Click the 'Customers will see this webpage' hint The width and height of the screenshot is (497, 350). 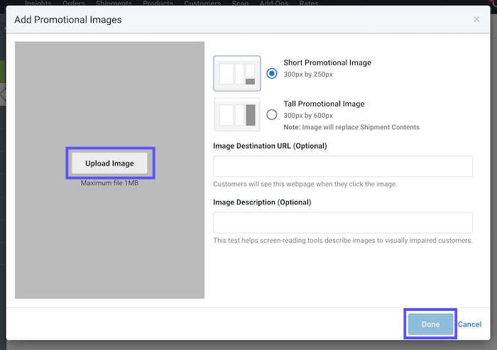305,184
